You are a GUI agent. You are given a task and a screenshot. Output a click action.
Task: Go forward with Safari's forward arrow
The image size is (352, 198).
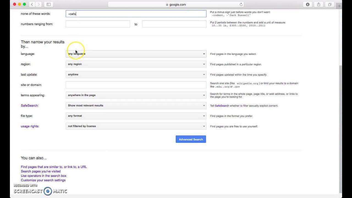pos(38,4)
